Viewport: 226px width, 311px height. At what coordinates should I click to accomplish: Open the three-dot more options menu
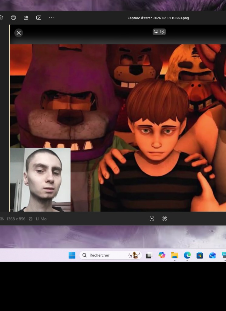coord(51,18)
